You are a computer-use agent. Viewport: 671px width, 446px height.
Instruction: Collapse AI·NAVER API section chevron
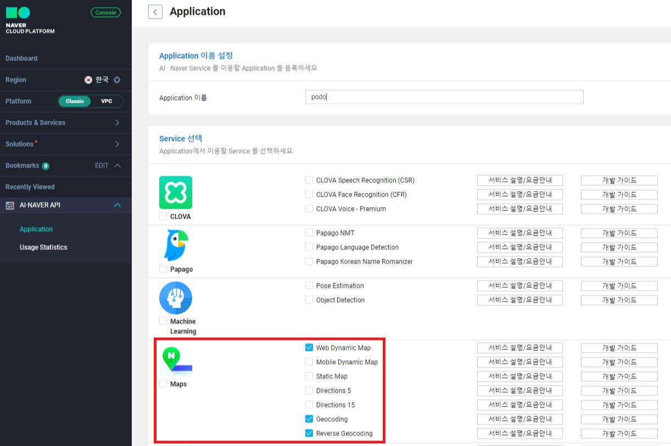click(x=117, y=205)
